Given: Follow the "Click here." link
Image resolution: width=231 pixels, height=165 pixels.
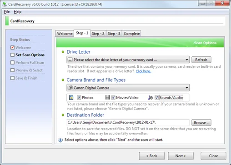Looking at the screenshot, I should 143,71.
